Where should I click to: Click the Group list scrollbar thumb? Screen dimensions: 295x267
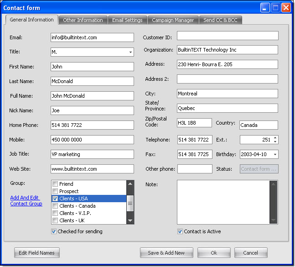(130, 204)
